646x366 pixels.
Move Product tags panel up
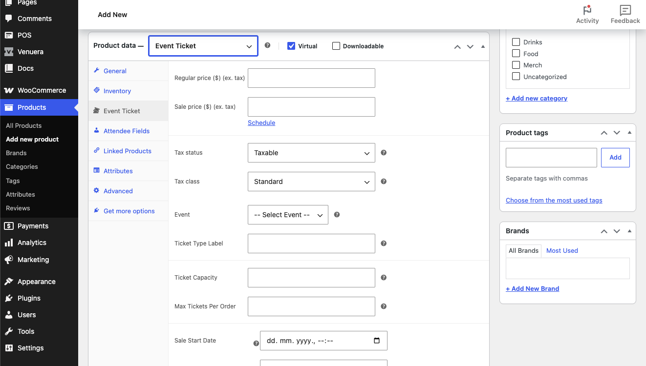604,133
